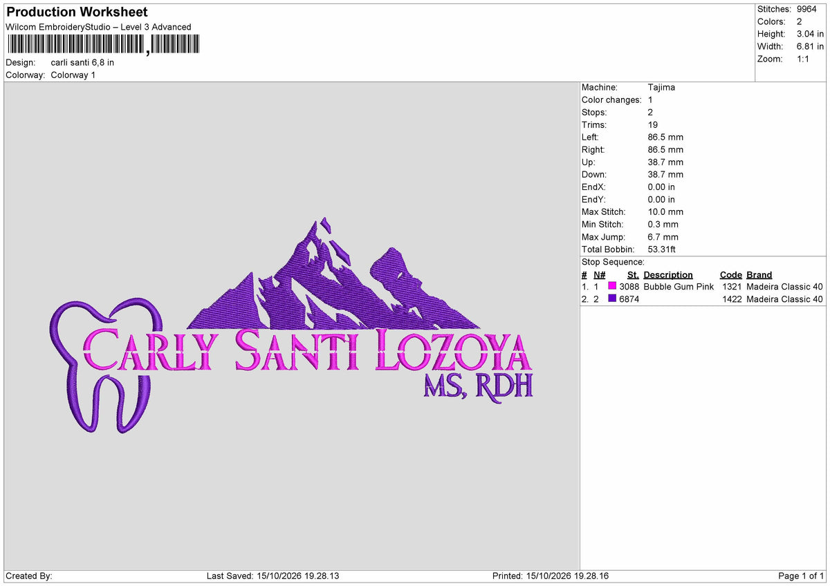Screen dimensions: 830x586
Task: Click the 'Up:' label
Action: pos(588,162)
